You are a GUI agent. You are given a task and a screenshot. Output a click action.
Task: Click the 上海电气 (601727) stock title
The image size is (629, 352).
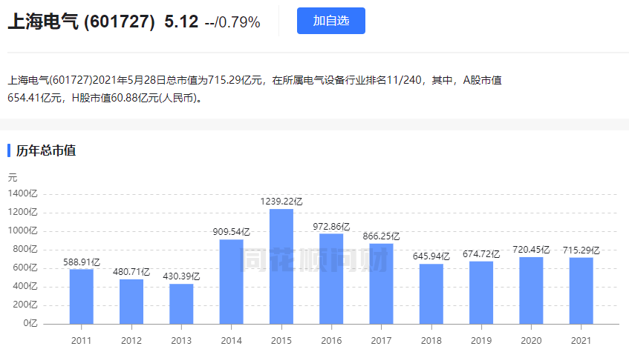coord(82,21)
